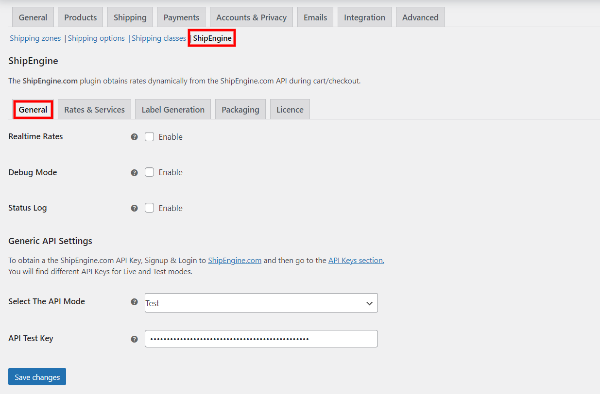
Task: Open the Payments tab
Action: click(181, 17)
